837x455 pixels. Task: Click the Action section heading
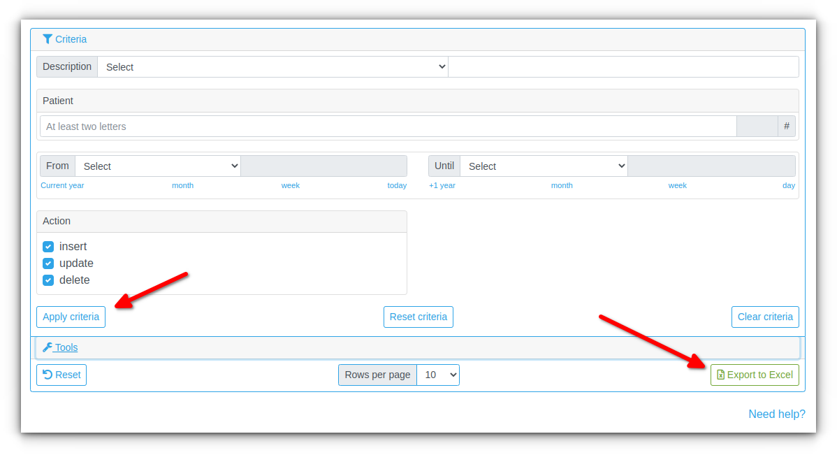(x=57, y=221)
